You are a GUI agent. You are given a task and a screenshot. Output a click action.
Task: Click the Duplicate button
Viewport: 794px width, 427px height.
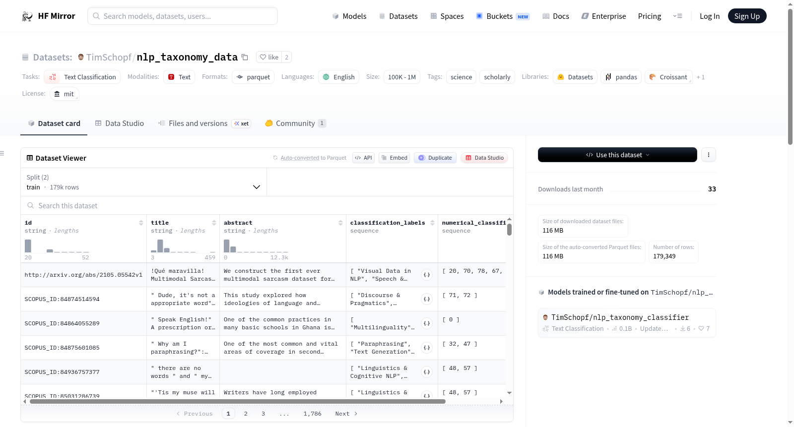pos(435,158)
